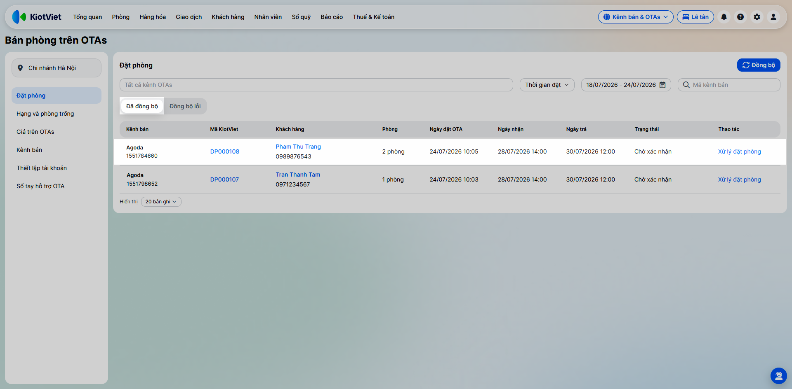Switch to the Đã đồng bộ tab
Viewport: 792px width, 389px height.
coord(142,106)
